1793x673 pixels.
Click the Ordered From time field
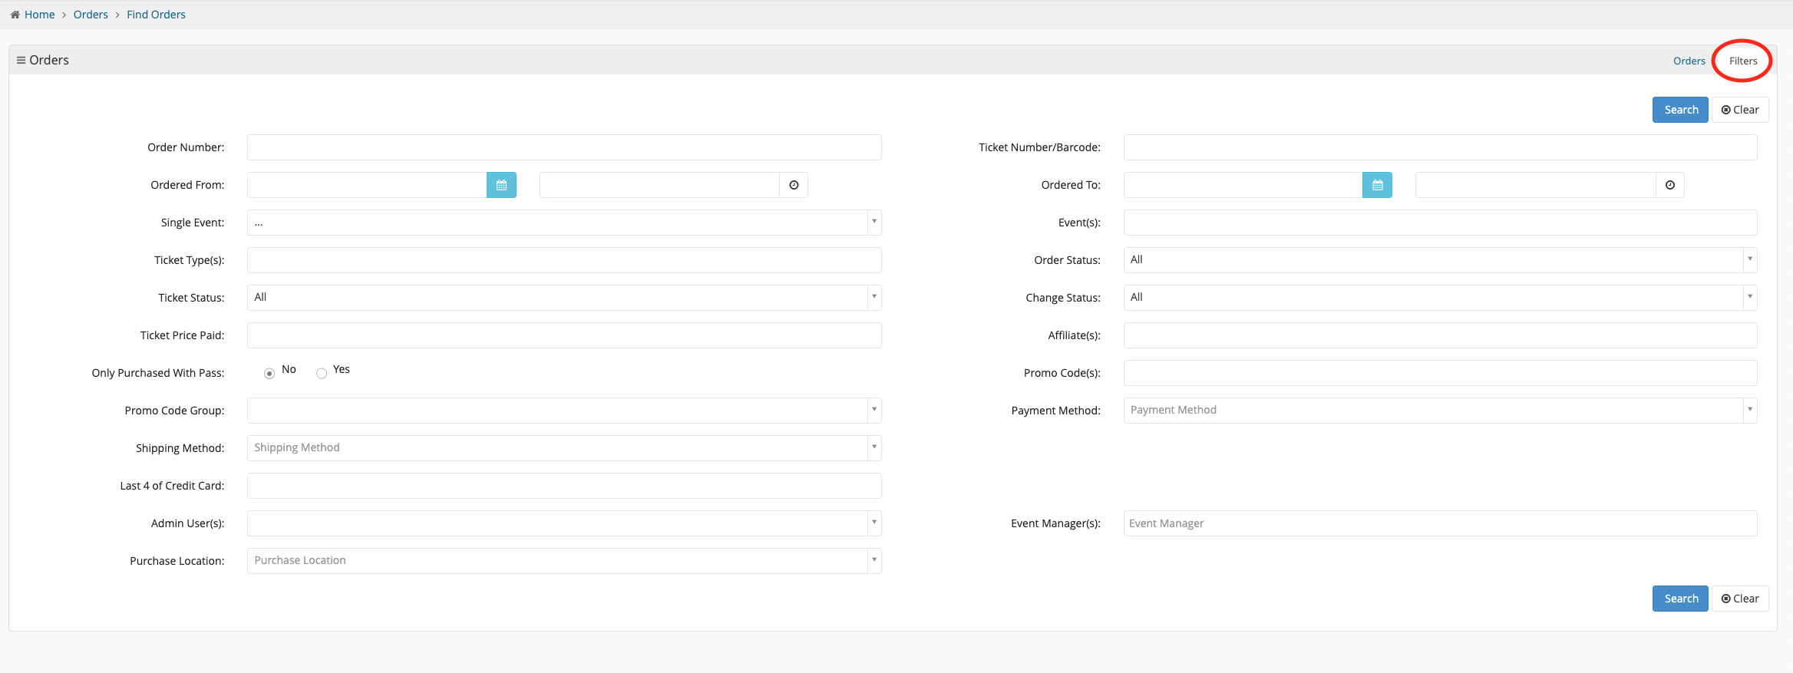(x=659, y=185)
